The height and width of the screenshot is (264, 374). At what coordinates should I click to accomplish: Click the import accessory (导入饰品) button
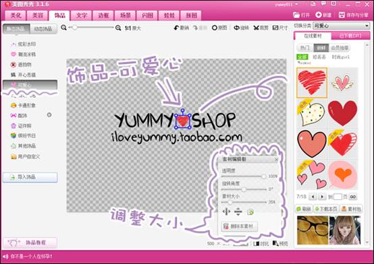30,177
